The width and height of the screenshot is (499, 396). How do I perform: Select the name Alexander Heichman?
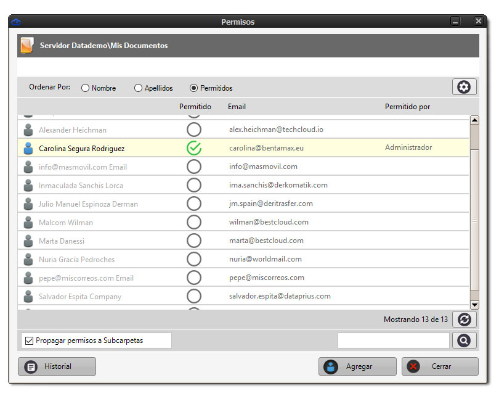tap(73, 130)
